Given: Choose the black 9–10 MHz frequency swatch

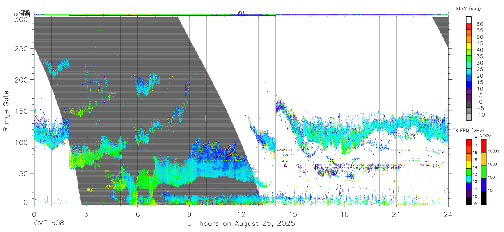Looking at the screenshot, I should pyautogui.click(x=469, y=200).
